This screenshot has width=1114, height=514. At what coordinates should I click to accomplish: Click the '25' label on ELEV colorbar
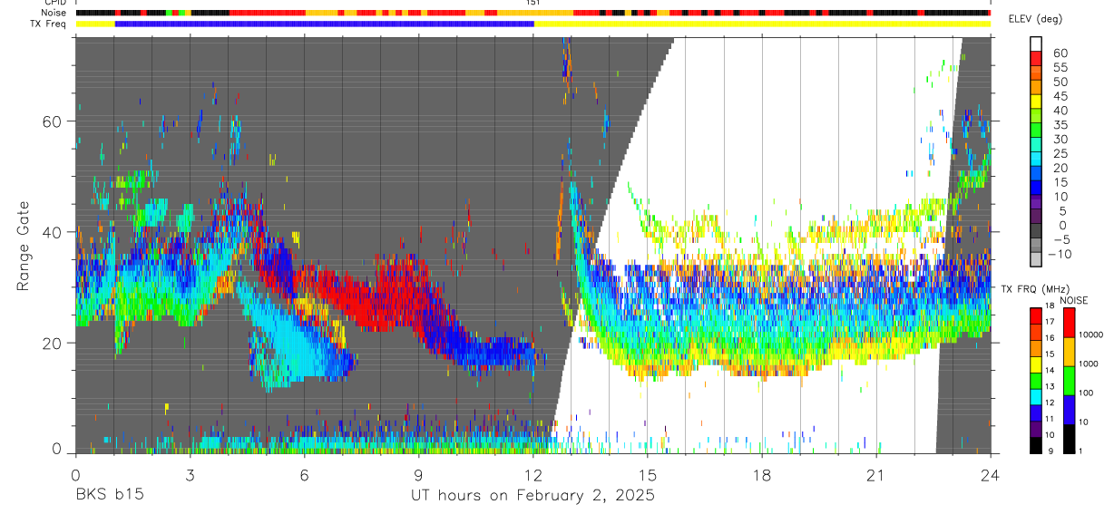pos(1060,153)
